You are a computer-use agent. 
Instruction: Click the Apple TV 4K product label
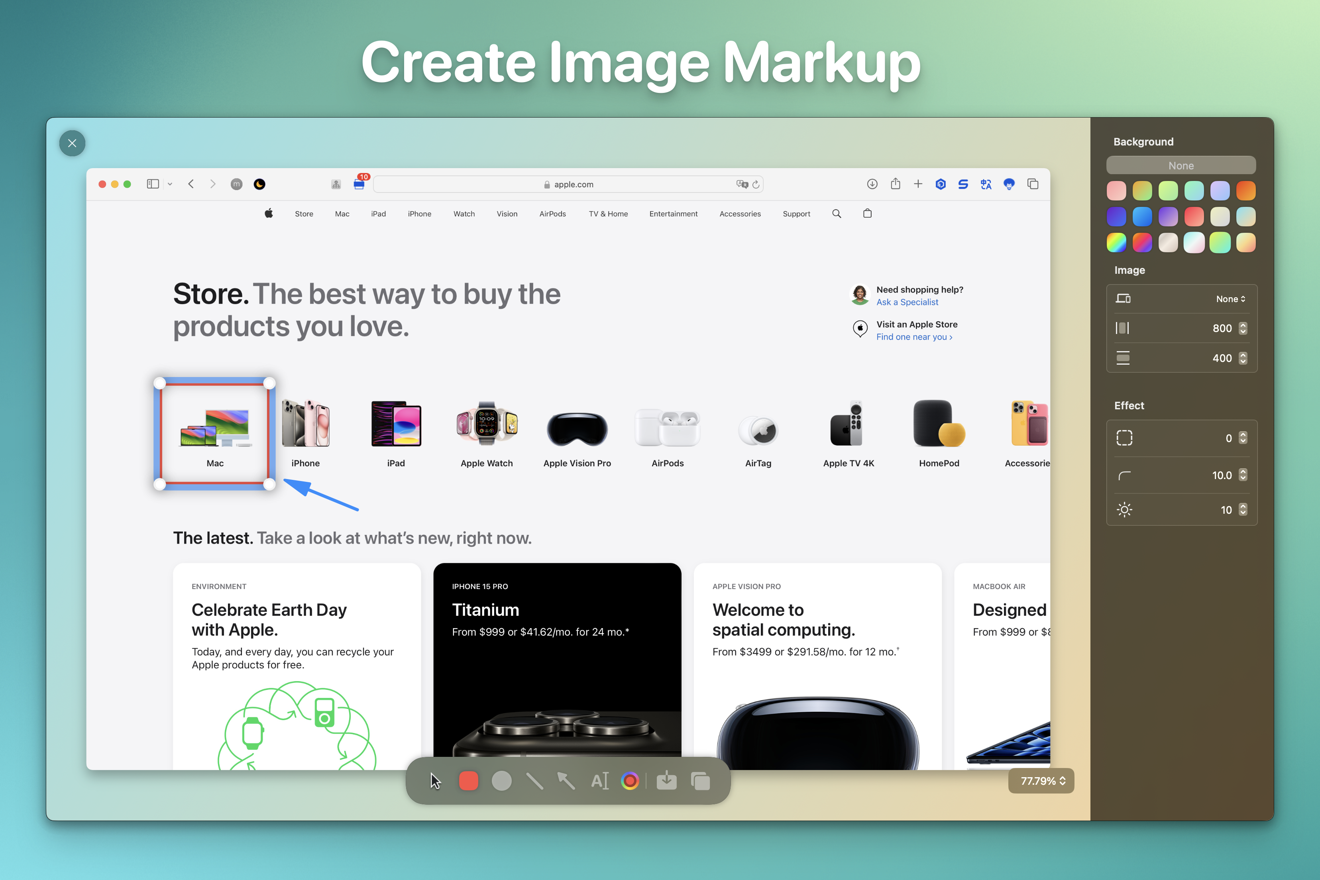pyautogui.click(x=849, y=463)
